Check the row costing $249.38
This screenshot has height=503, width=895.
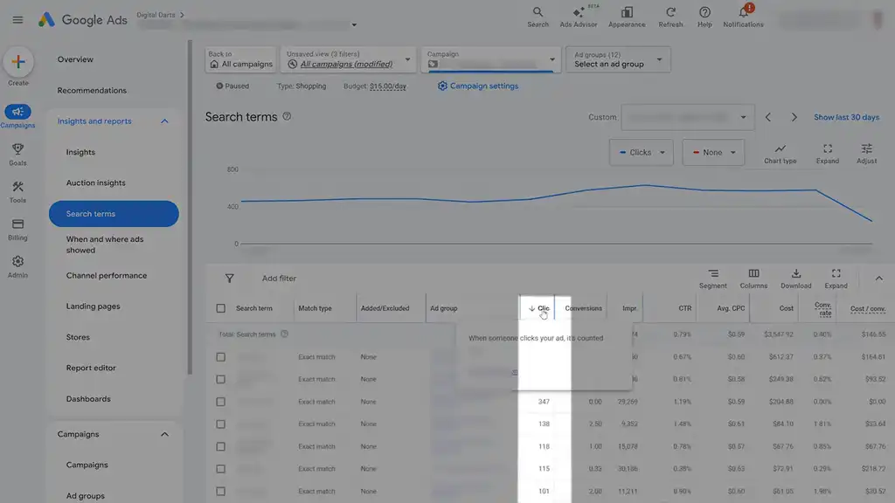221,379
